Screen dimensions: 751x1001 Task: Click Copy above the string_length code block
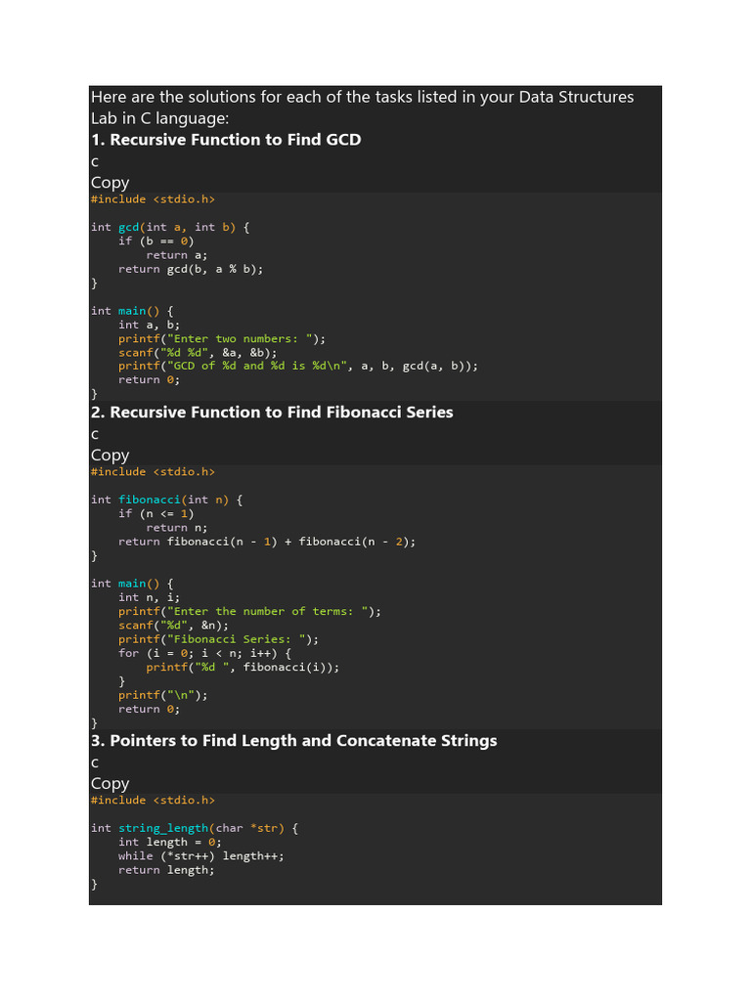point(110,783)
